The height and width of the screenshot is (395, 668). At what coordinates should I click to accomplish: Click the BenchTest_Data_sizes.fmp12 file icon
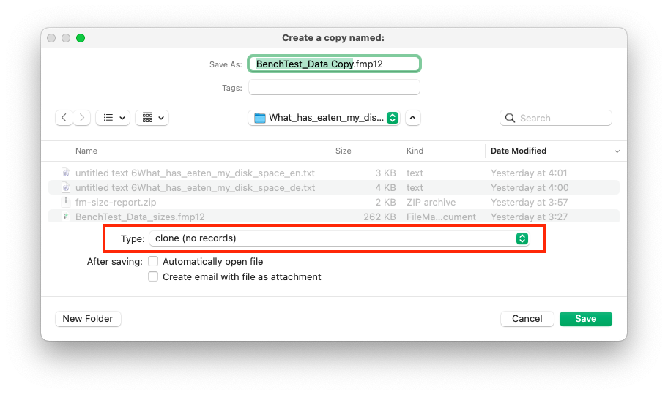66,217
